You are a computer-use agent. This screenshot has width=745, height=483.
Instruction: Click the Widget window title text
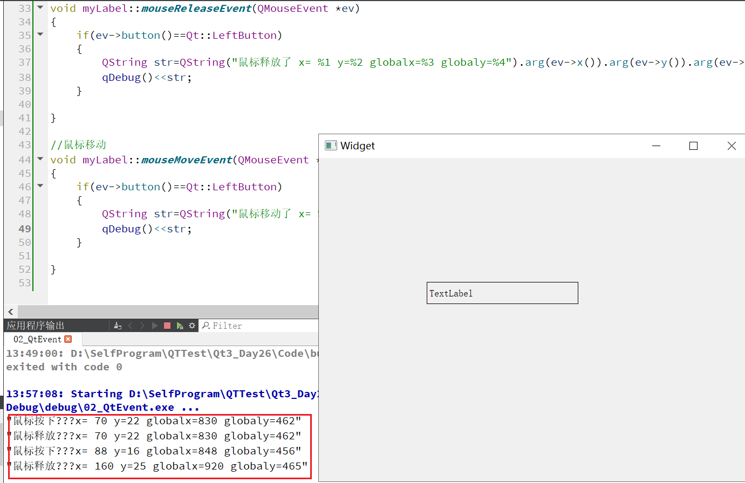pos(358,146)
